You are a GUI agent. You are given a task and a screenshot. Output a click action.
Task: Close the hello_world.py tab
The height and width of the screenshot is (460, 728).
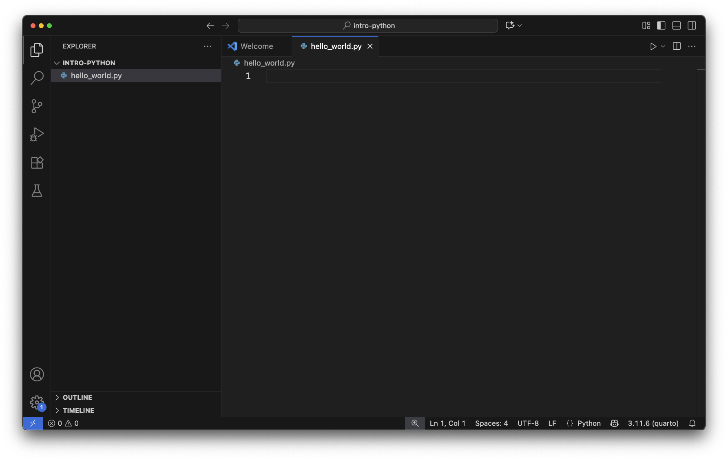pyautogui.click(x=370, y=46)
